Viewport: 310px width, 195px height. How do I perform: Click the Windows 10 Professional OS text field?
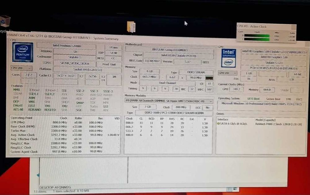click(x=261, y=106)
